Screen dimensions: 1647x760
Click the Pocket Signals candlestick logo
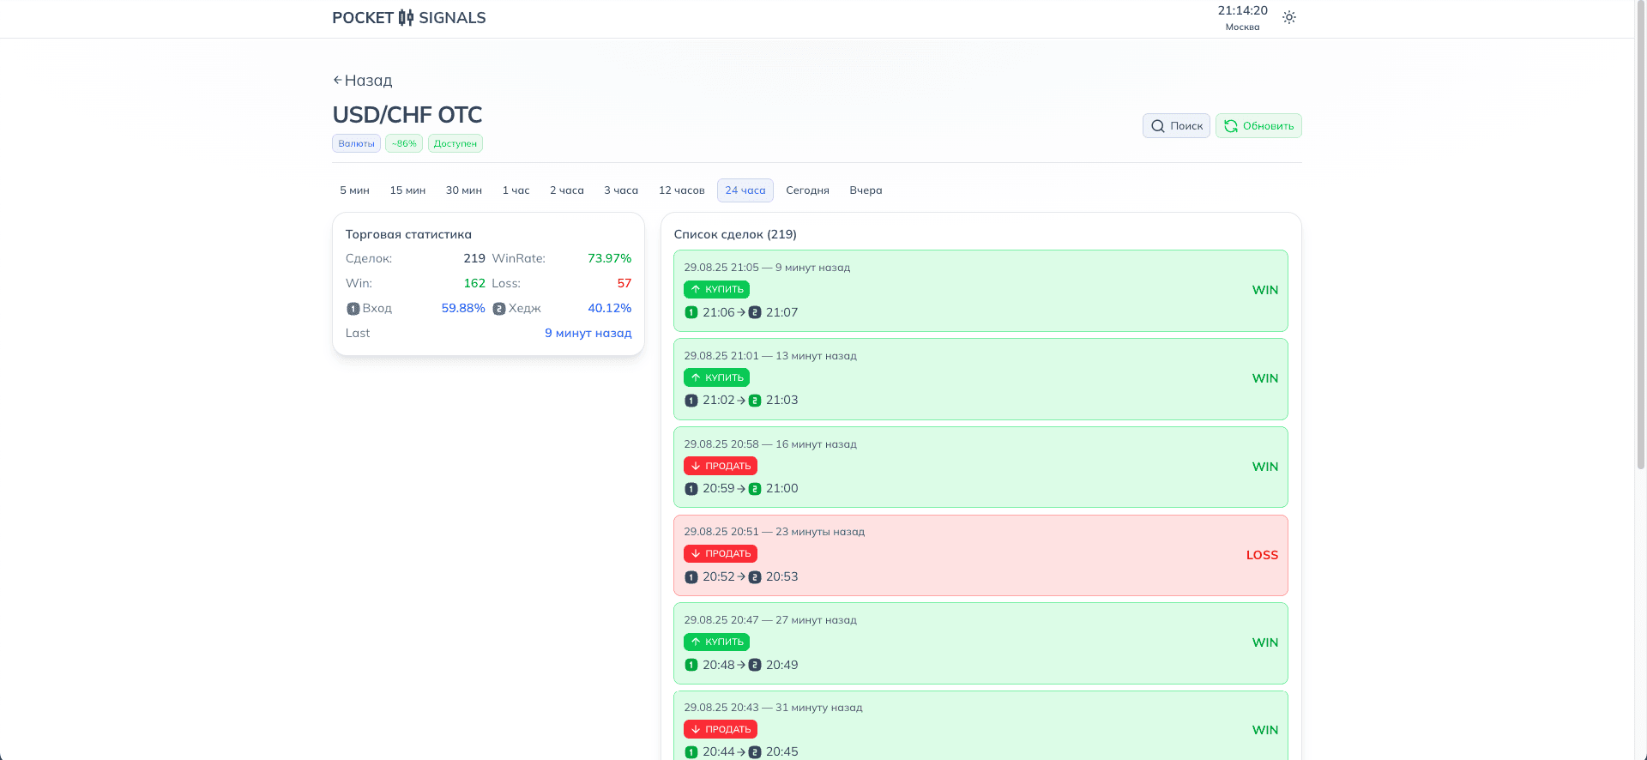point(406,18)
